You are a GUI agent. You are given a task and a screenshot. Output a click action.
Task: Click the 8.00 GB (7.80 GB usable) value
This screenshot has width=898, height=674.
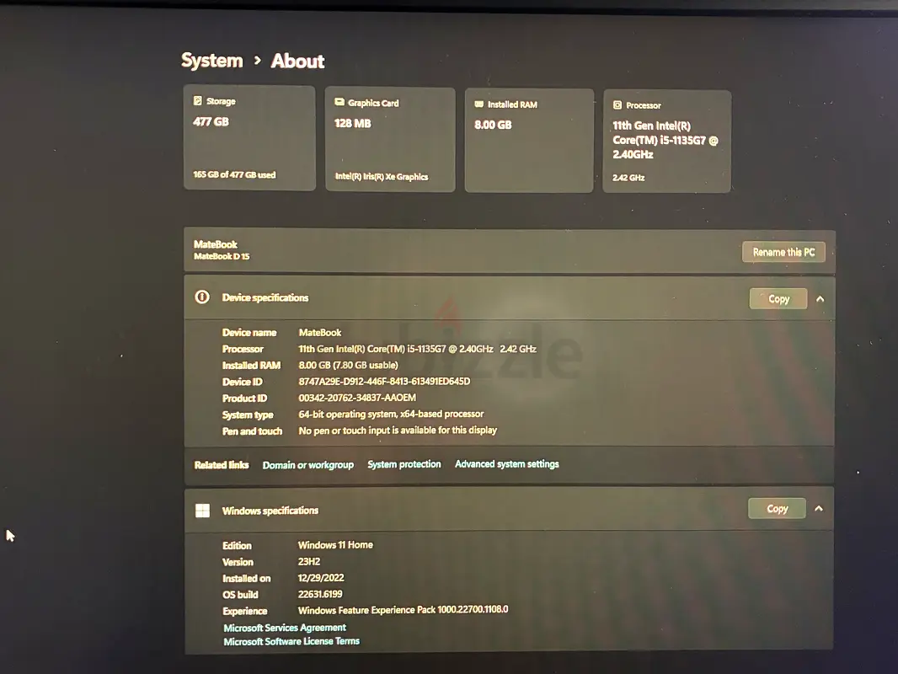[348, 365]
